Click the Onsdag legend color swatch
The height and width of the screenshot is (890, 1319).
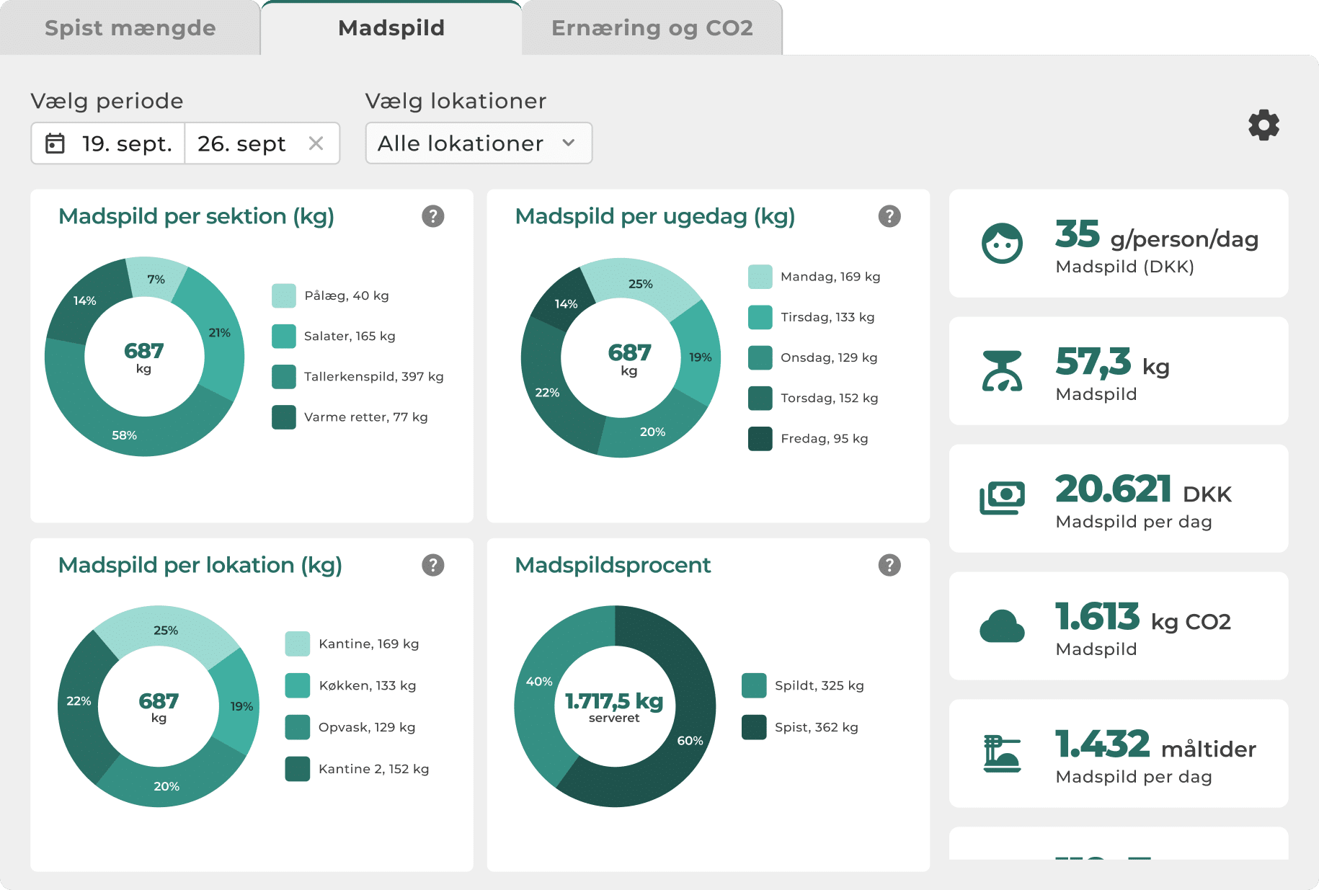760,357
